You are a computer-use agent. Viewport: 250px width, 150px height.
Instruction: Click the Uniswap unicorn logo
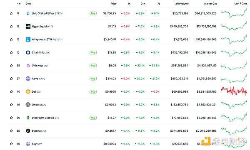pyautogui.click(x=28, y=66)
